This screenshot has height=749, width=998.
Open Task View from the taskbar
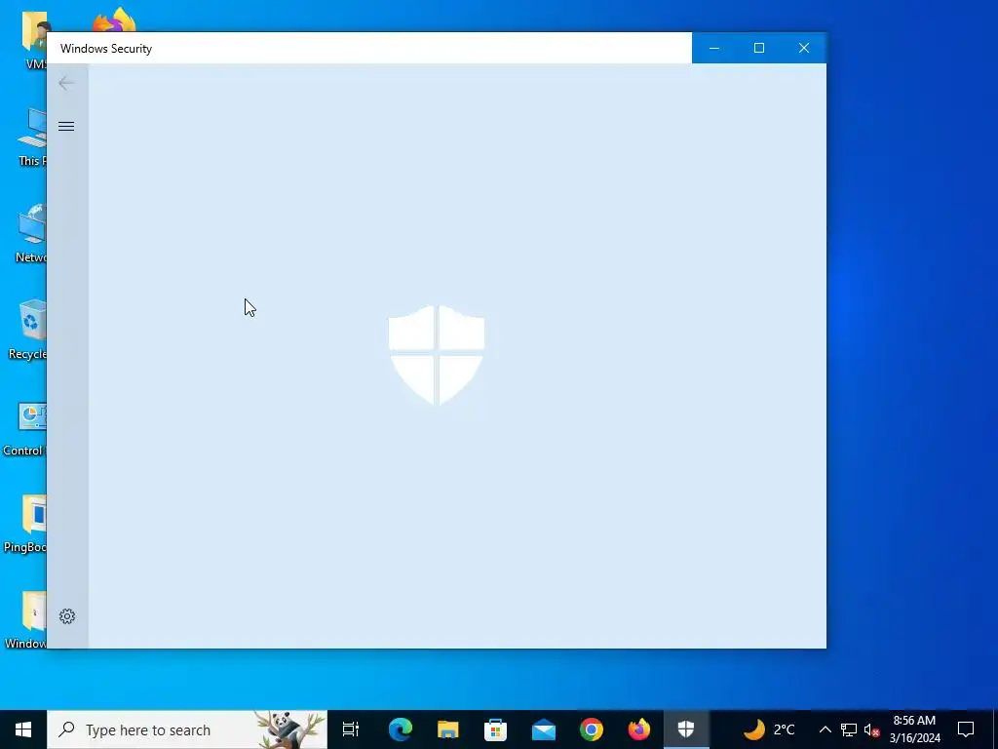click(351, 729)
